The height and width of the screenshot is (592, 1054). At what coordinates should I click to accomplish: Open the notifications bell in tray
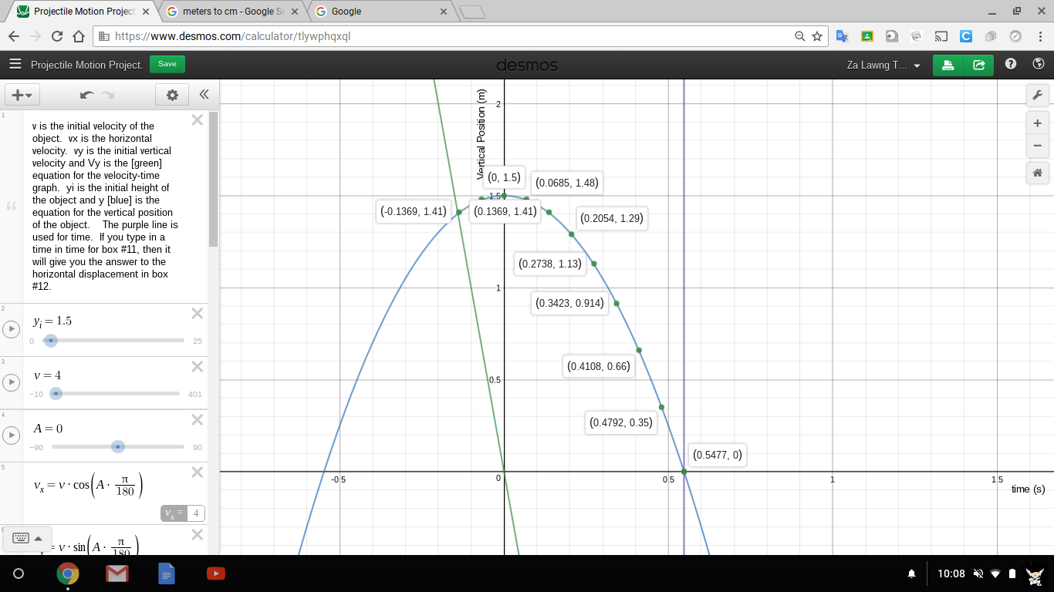[911, 573]
